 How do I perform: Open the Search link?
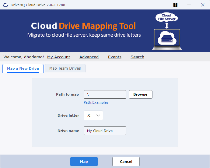pos(137,57)
